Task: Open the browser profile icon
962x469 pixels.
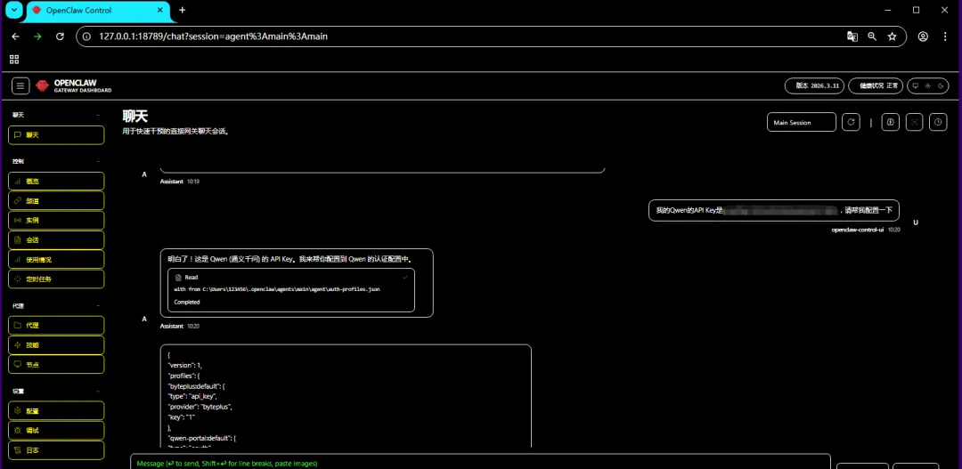Action: tap(923, 36)
